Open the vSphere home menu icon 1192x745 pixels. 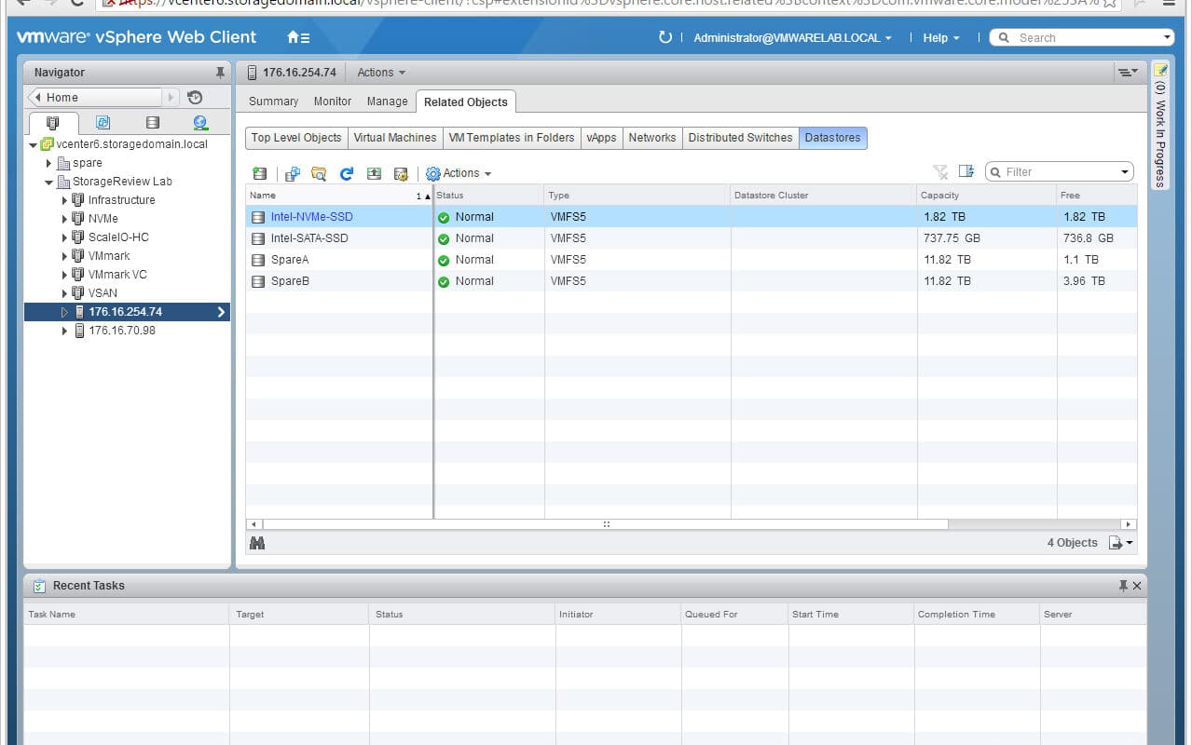point(298,38)
